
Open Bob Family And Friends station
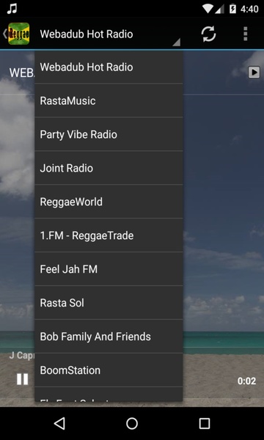coord(109,336)
